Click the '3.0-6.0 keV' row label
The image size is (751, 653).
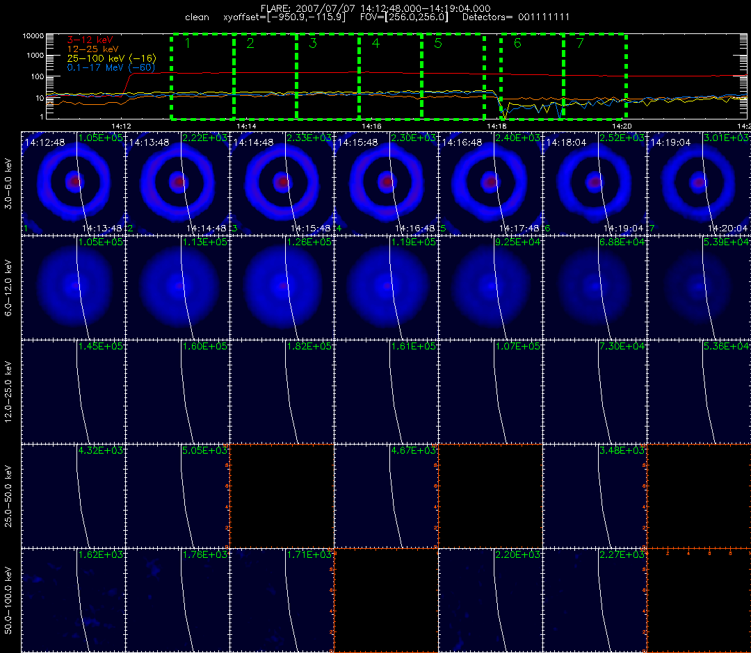8,183
